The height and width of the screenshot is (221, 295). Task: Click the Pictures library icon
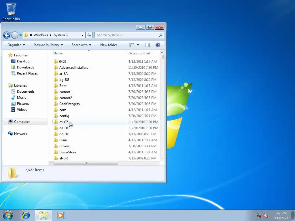[13, 103]
